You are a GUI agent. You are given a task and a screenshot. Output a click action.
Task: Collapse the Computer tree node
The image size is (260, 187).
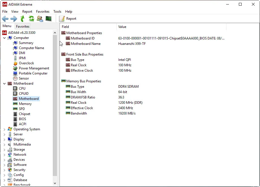pyautogui.click(x=5, y=38)
